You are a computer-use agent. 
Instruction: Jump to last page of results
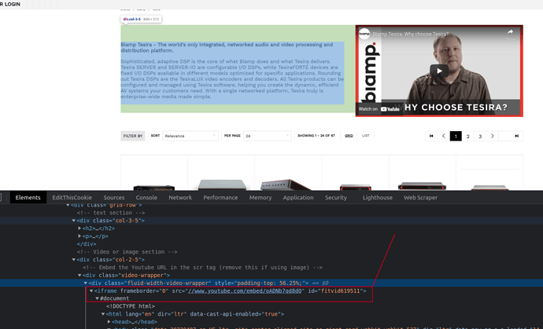pyautogui.click(x=516, y=136)
